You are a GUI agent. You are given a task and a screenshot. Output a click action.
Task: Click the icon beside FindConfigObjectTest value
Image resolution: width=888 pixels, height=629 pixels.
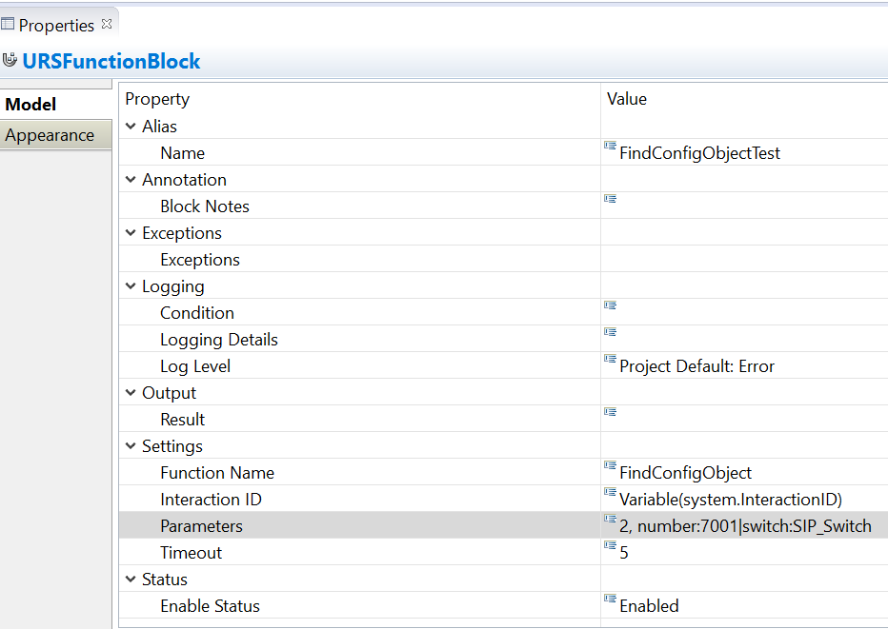click(x=610, y=147)
